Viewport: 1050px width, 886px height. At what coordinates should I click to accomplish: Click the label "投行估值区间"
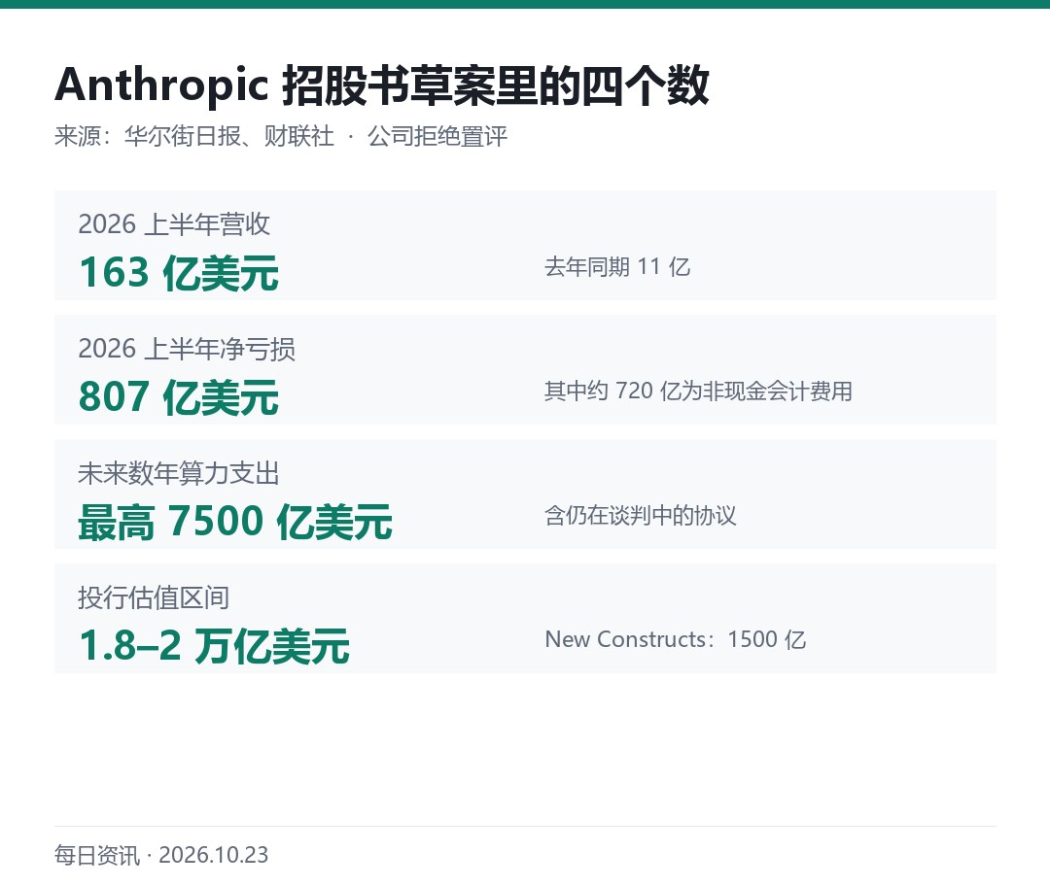tap(154, 597)
